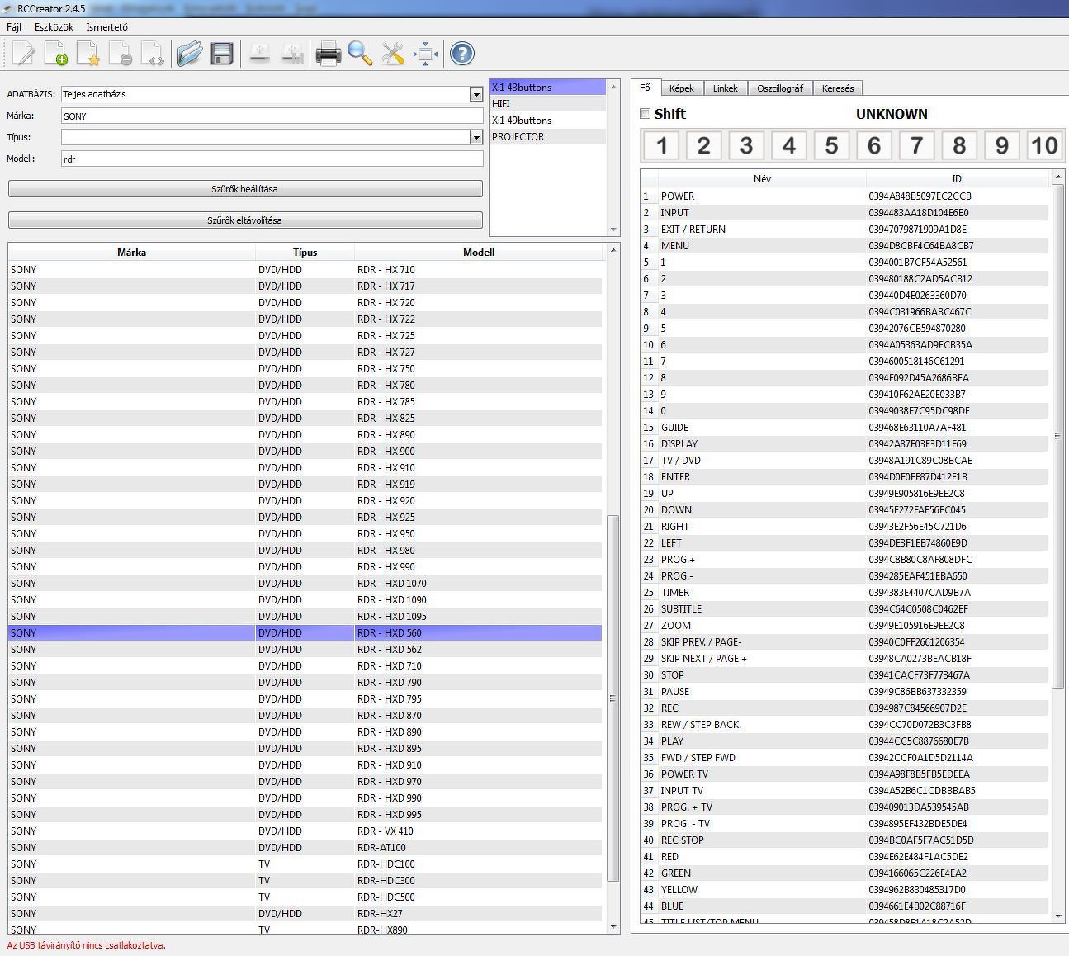The height and width of the screenshot is (956, 1069).
Task: Click remote button number 6
Action: [874, 146]
